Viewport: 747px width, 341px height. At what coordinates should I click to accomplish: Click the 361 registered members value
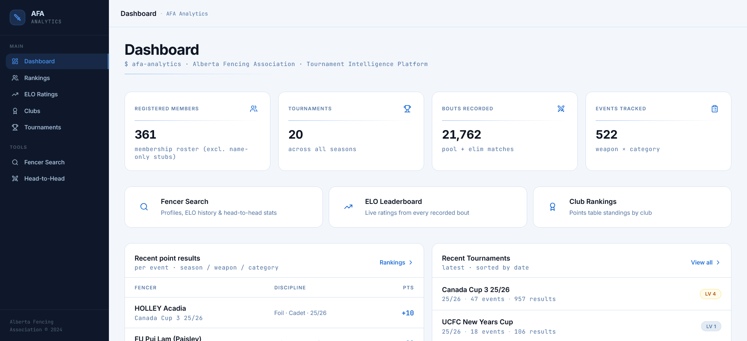[x=146, y=134]
